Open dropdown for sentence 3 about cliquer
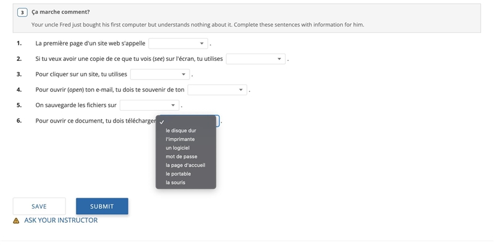 (160, 74)
